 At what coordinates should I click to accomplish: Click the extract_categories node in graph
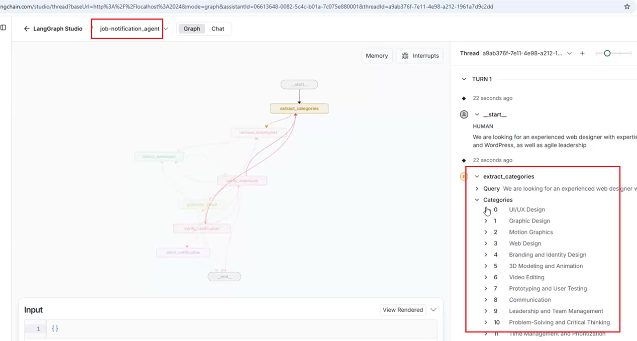click(299, 108)
